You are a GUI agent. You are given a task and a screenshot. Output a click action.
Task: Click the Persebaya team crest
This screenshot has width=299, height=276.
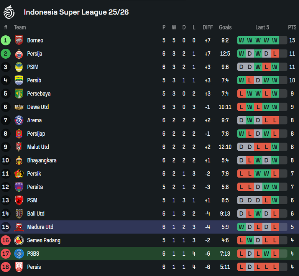click(x=19, y=94)
